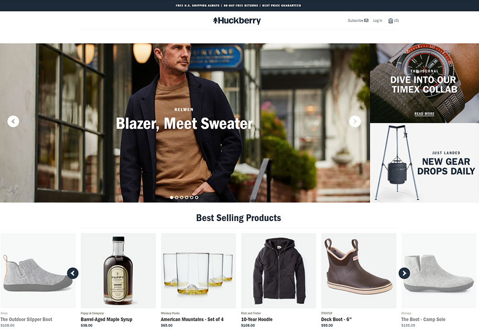The height and width of the screenshot is (335, 479).
Task: Open the New Gear Drops Daily banner
Action: pos(424,163)
